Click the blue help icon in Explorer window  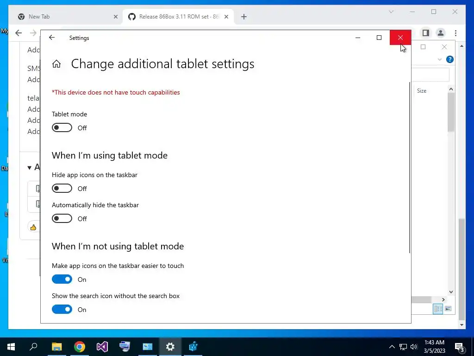450,59
